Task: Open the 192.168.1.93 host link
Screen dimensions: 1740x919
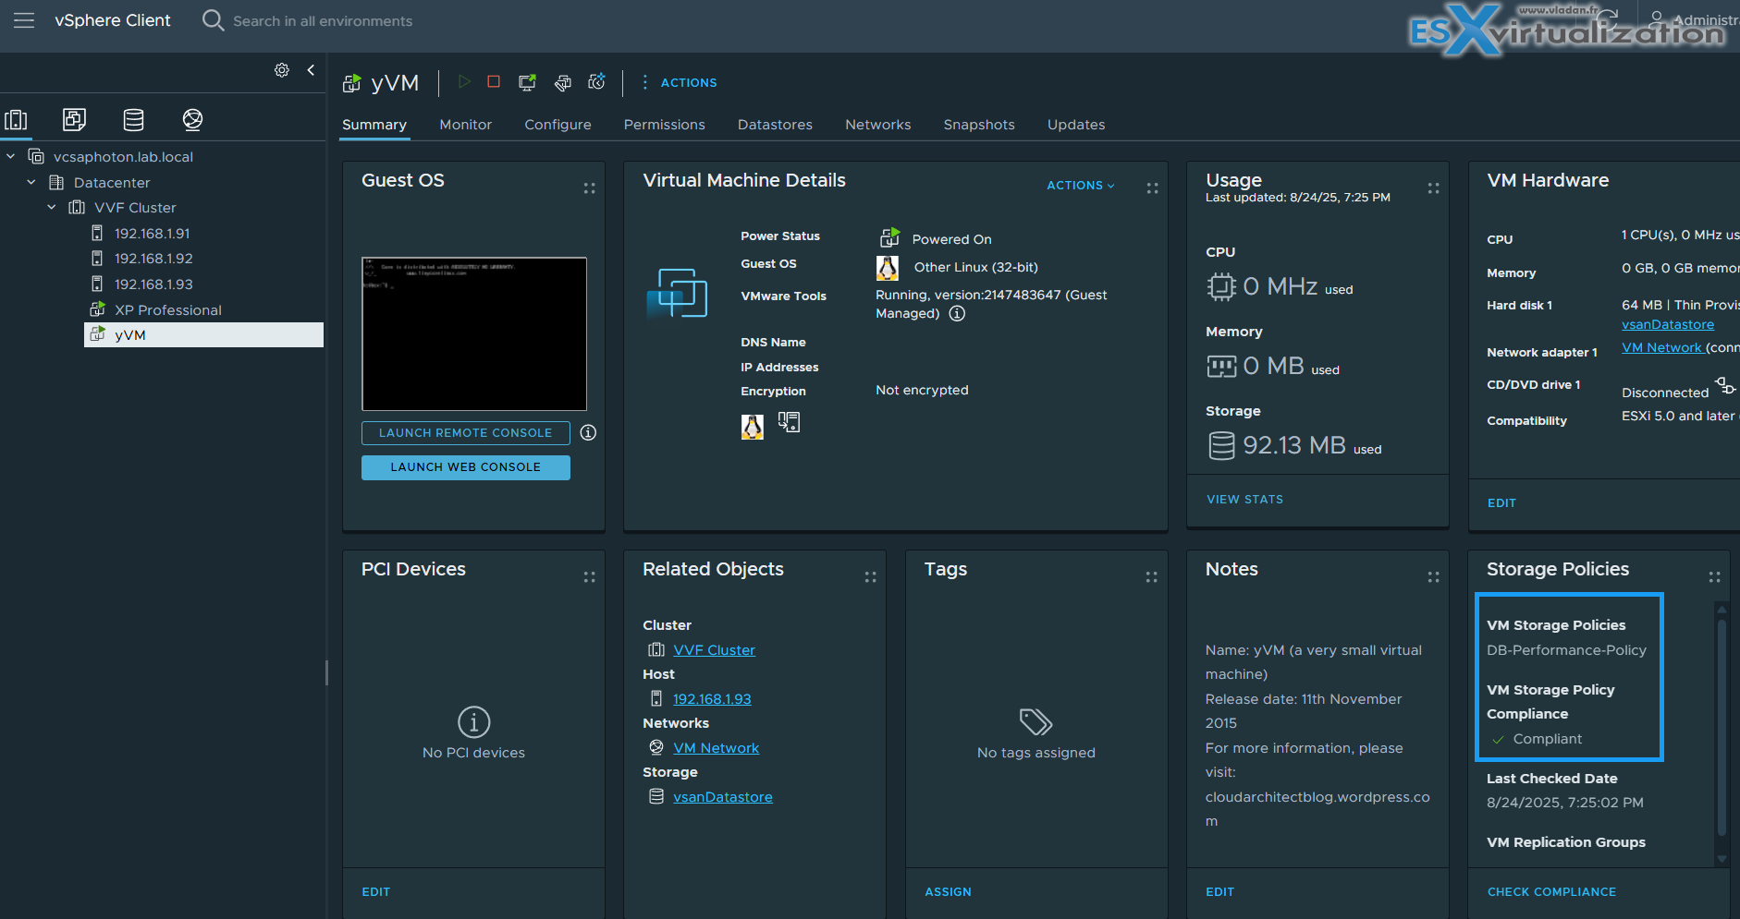Action: point(712,699)
